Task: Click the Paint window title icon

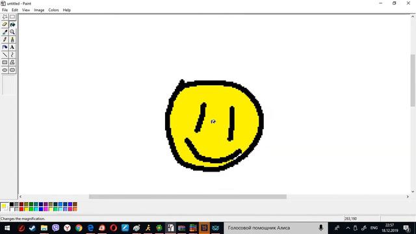Action: click(x=3, y=3)
